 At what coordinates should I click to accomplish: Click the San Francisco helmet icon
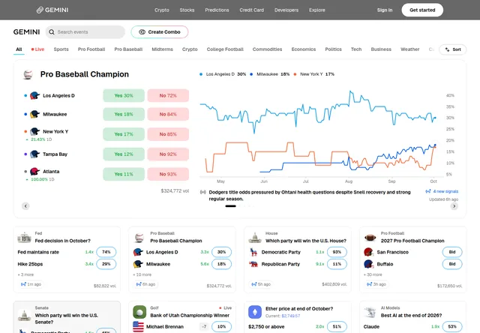[x=368, y=252]
